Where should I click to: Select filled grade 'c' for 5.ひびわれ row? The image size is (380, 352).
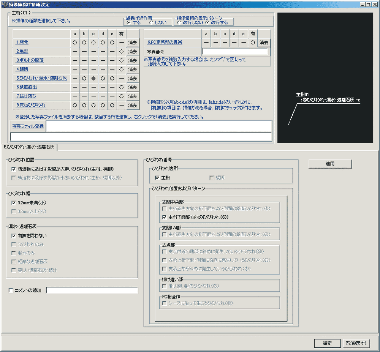(x=93, y=79)
